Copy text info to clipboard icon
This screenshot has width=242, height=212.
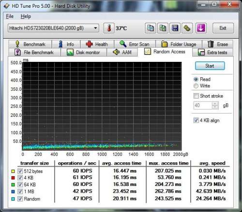(151, 28)
